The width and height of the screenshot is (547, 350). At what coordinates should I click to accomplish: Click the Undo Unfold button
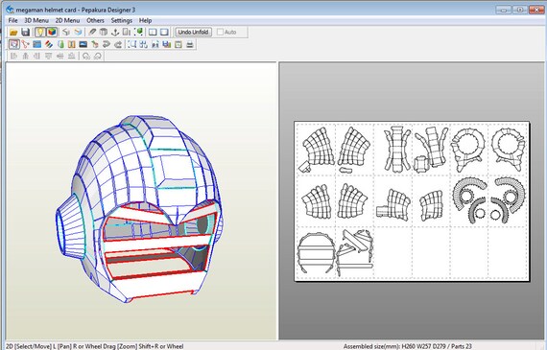coord(193,32)
